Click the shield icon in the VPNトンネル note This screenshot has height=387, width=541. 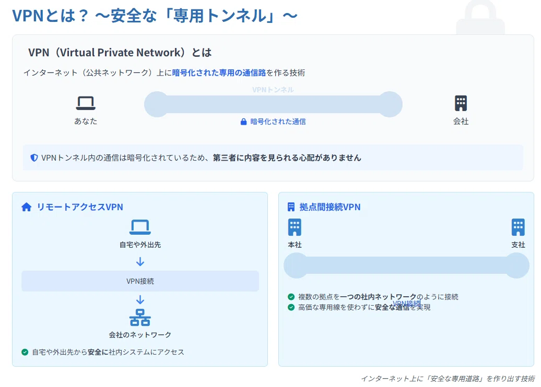click(x=34, y=158)
